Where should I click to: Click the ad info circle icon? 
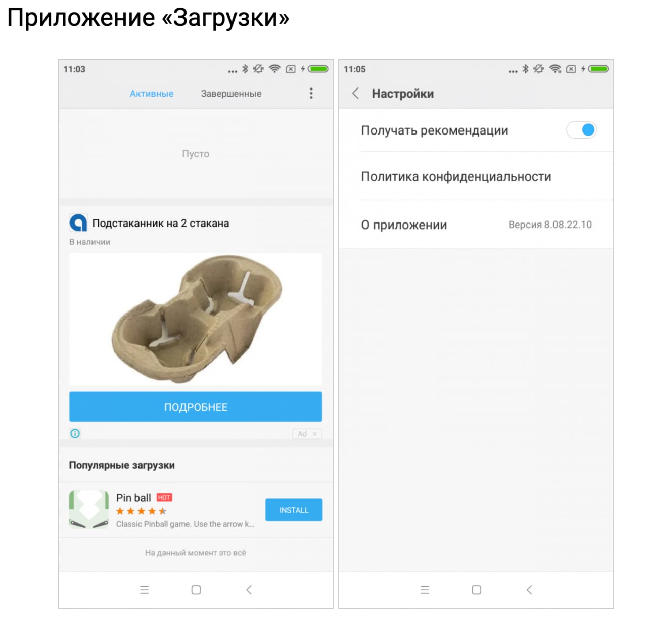coord(75,433)
